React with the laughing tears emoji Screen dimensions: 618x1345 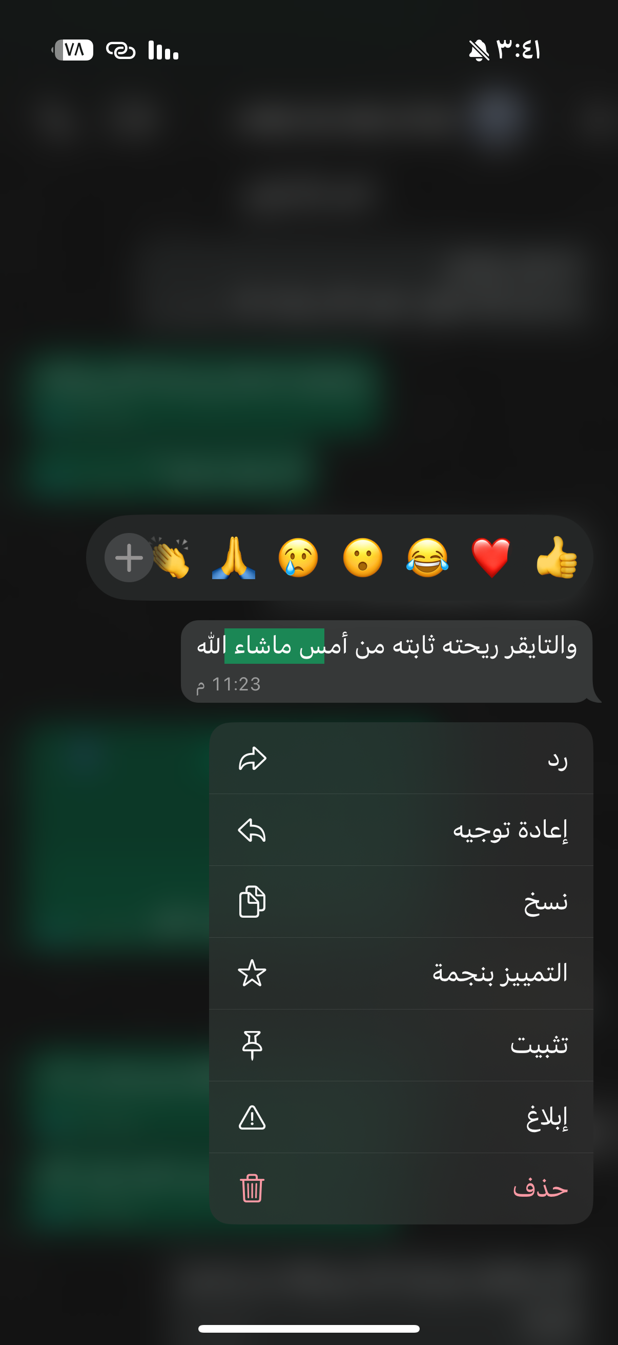coord(427,557)
